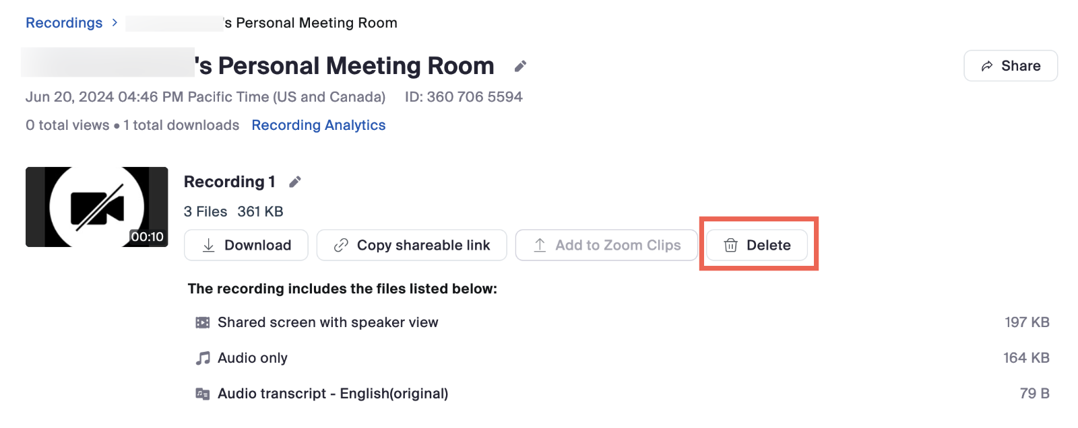Click the edit pencil next to Recording 1

(x=294, y=181)
